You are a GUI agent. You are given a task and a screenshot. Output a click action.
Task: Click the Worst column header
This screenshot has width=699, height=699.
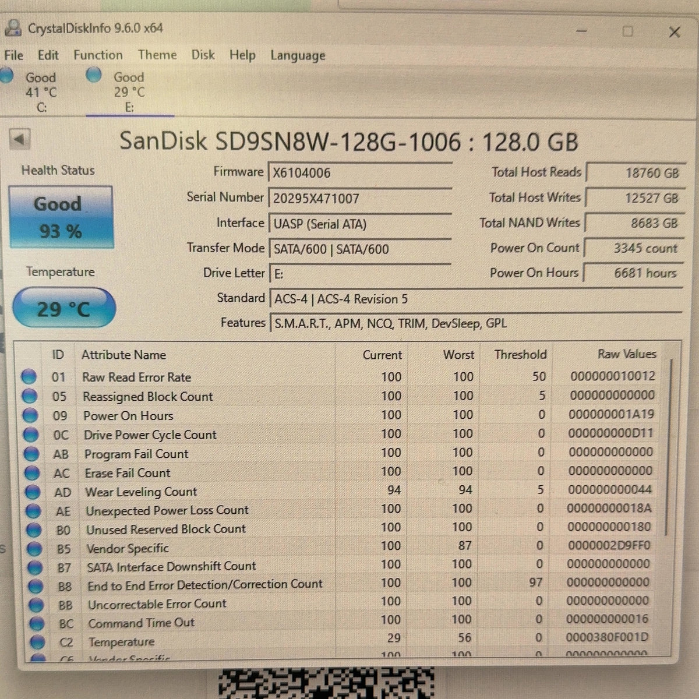point(458,354)
